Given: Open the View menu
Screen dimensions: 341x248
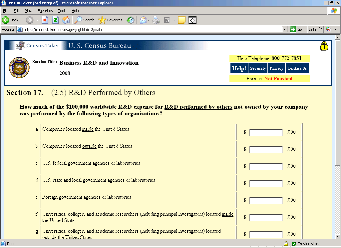Looking at the screenshot, I should click(29, 11).
